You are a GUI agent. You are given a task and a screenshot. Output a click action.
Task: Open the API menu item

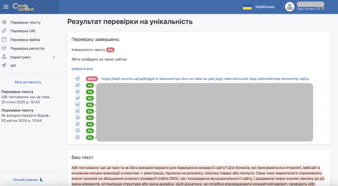(13, 66)
